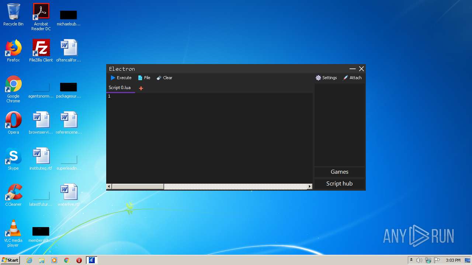Open Chrome from the taskbar
The height and width of the screenshot is (265, 472).
pos(67,260)
